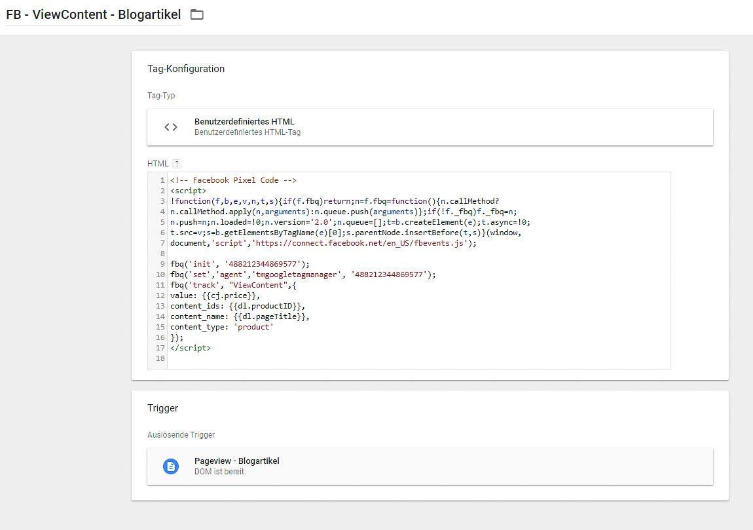753x530 pixels.
Task: Click the fbq track ViewContent line
Action: (233, 285)
